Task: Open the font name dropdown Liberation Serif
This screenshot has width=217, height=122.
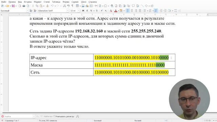Action: pyautogui.click(x=68, y=11)
